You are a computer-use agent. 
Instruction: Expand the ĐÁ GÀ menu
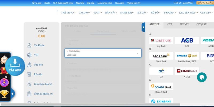[x=143, y=13]
